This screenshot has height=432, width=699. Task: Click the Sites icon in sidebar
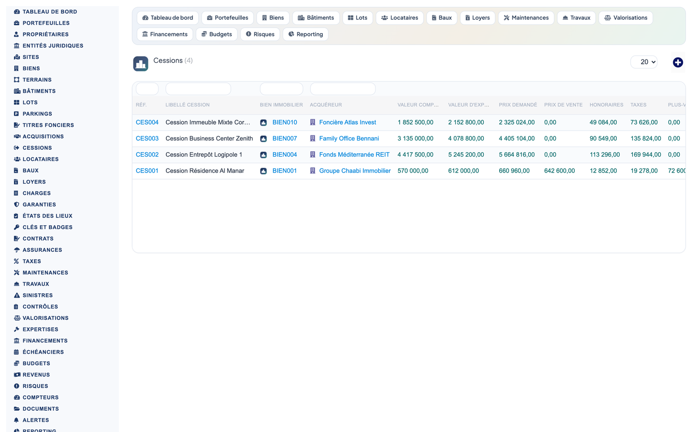pos(16,57)
